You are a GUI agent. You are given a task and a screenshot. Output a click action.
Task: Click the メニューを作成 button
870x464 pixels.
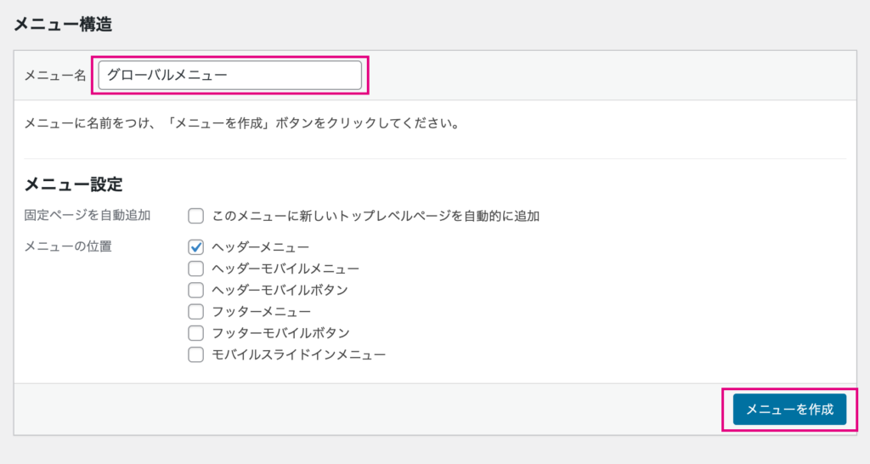(789, 410)
